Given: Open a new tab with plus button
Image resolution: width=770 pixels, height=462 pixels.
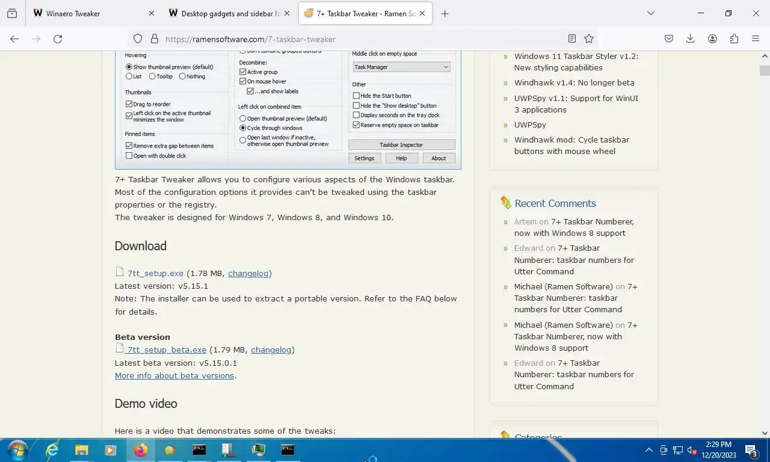Looking at the screenshot, I should click(445, 13).
